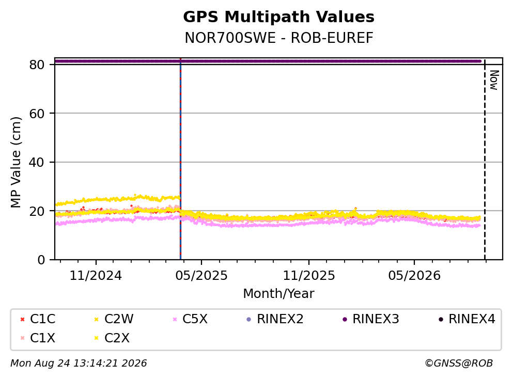513x379 pixels.
Task: Click the RINEX3 legend entry
Action: 371,319
